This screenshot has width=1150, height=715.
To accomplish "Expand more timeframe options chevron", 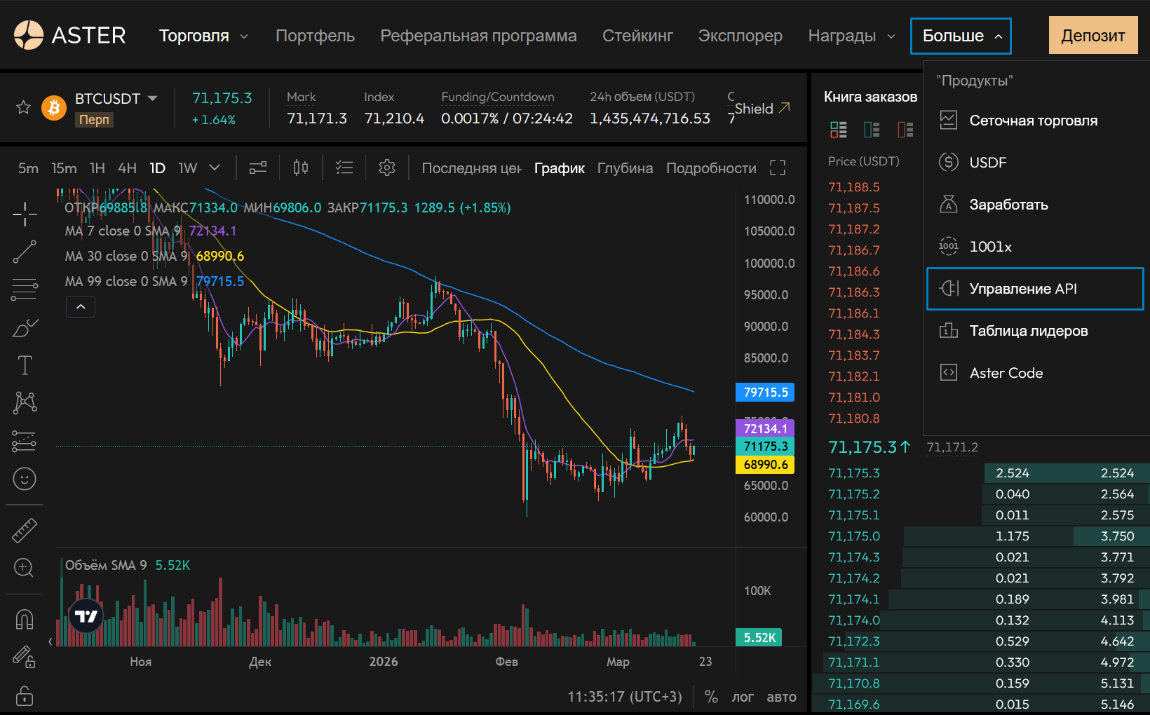I will pyautogui.click(x=215, y=168).
